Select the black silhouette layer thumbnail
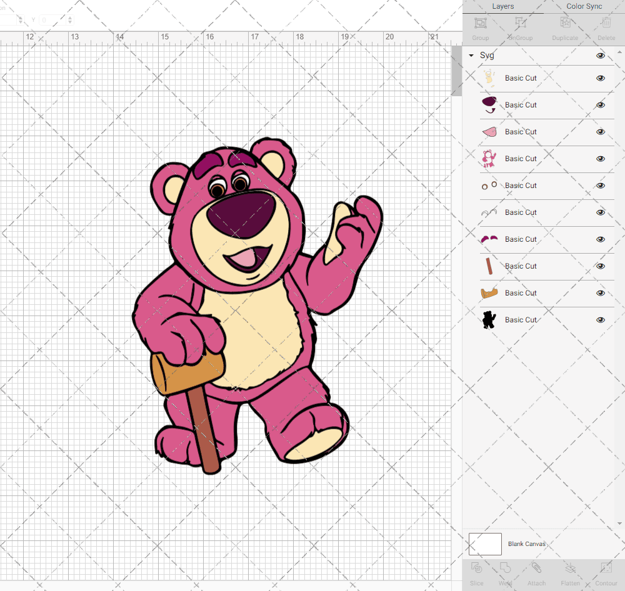Image resolution: width=625 pixels, height=591 pixels. tap(489, 320)
